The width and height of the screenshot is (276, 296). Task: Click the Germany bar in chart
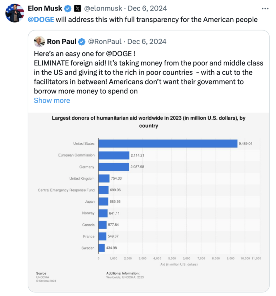pos(113,167)
